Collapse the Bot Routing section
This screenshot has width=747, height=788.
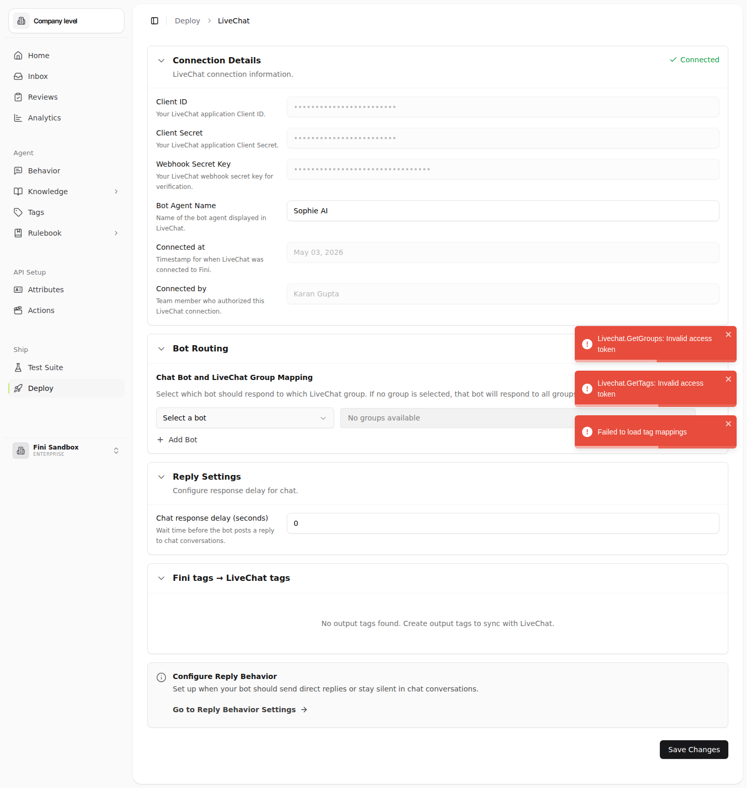161,349
